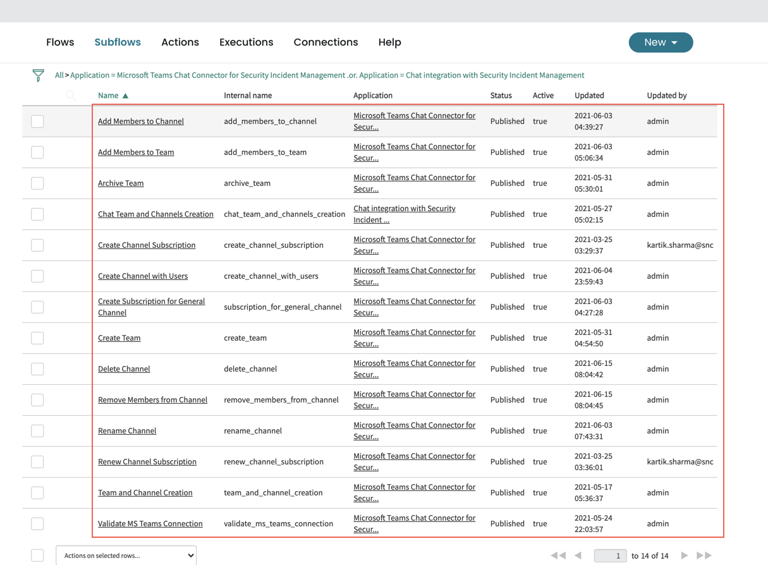The height and width of the screenshot is (565, 768).
Task: Open Chat integration with Security Incident application link
Action: [405, 214]
